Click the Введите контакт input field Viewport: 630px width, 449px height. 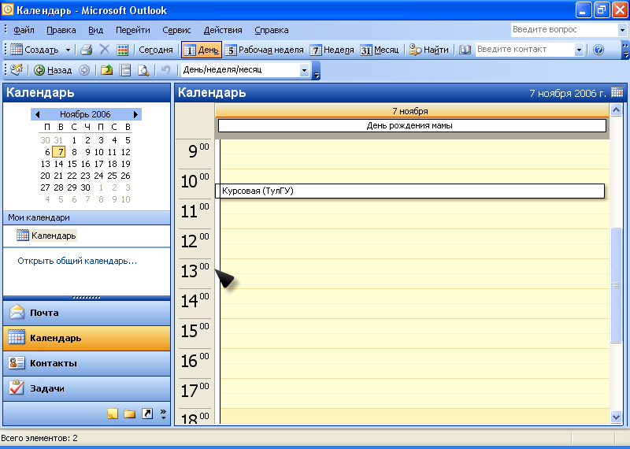tap(525, 50)
